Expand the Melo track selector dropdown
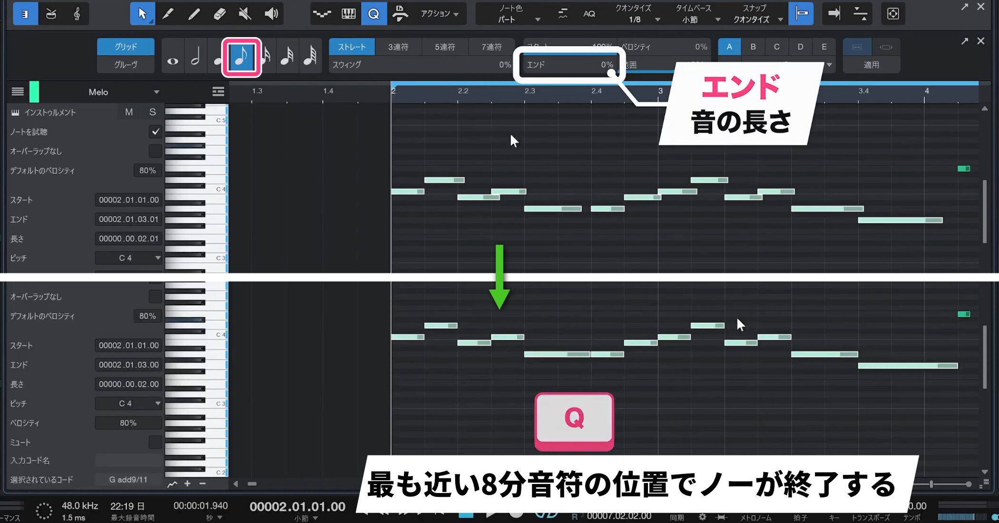This screenshot has height=523, width=999. pos(157,92)
